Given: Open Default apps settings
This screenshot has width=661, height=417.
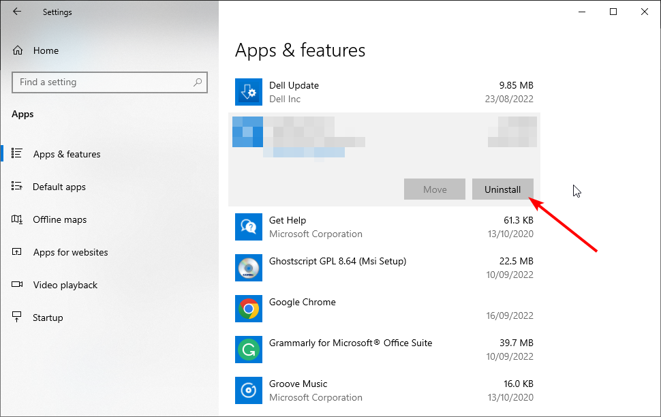Looking at the screenshot, I should click(59, 187).
